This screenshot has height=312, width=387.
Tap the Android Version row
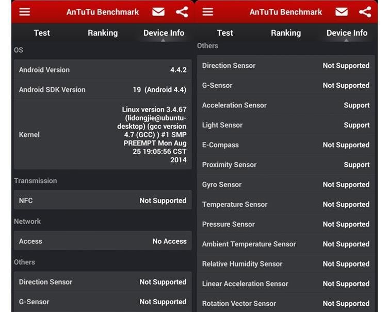pos(102,70)
